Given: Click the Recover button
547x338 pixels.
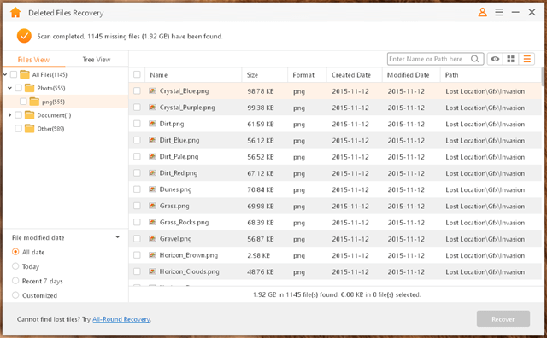Looking at the screenshot, I should tap(503, 319).
